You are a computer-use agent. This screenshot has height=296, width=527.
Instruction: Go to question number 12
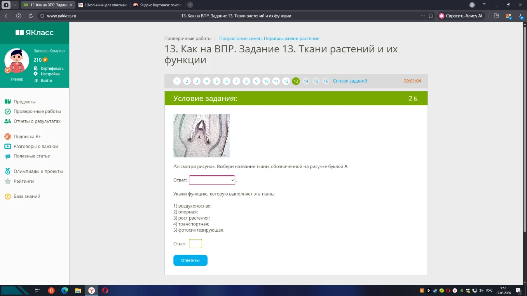[x=286, y=81]
